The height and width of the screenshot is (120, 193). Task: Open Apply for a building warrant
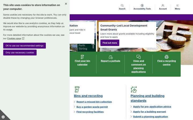pyautogui.click(x=149, y=112)
